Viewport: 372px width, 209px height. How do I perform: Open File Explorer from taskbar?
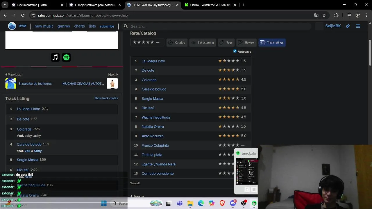190,203
